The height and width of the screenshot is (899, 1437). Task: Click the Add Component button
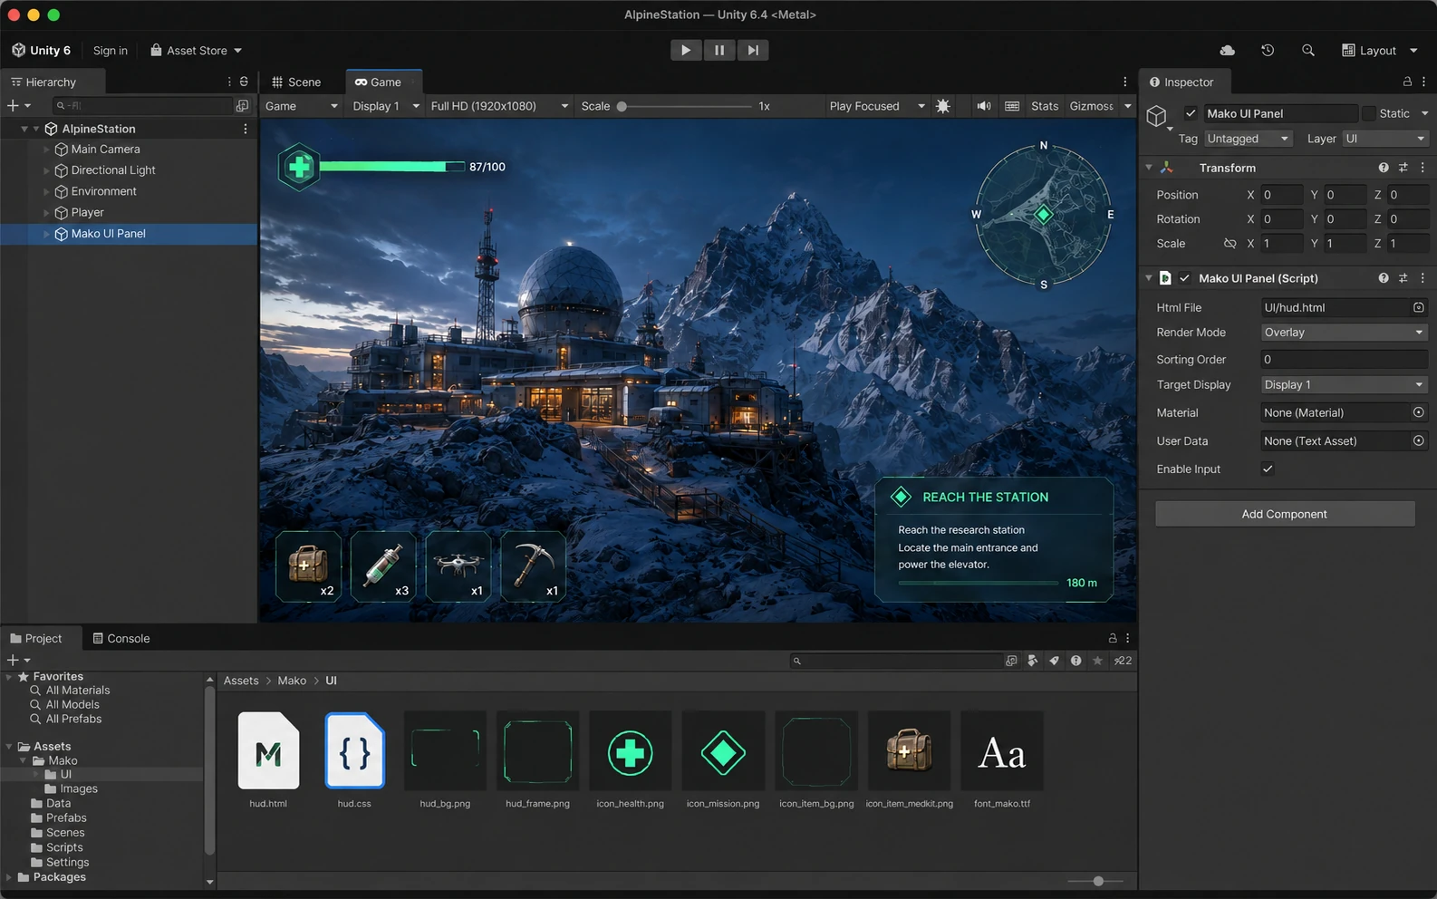1285,514
